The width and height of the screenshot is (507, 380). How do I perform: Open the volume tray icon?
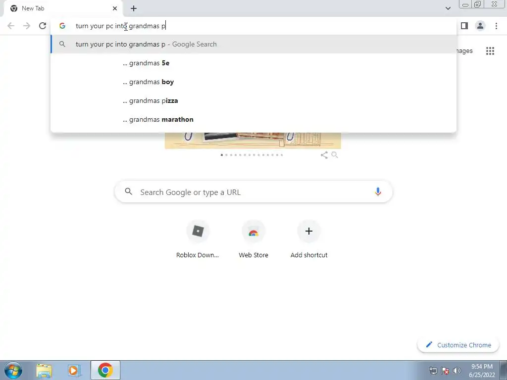[457, 371]
